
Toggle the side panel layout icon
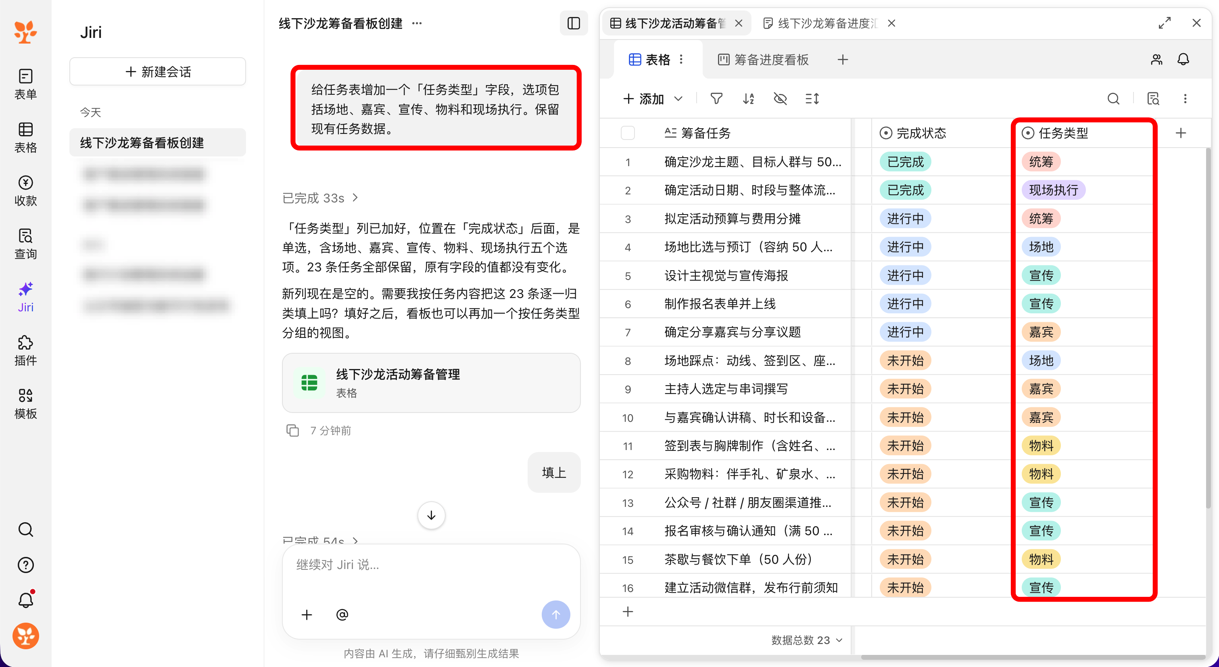pyautogui.click(x=574, y=23)
